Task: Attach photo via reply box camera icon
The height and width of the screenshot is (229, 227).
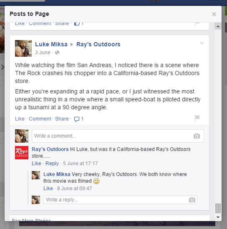Action: click(192, 200)
